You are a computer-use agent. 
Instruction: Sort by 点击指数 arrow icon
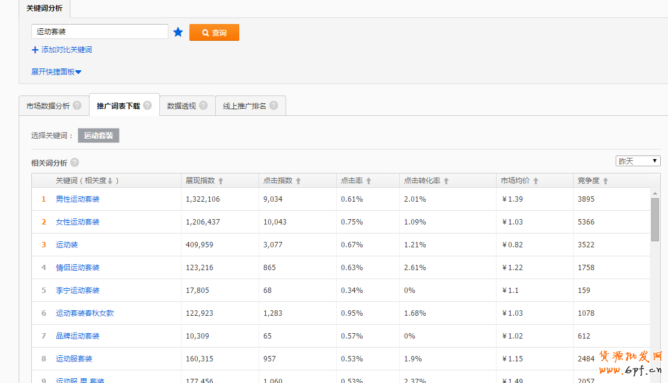click(298, 181)
